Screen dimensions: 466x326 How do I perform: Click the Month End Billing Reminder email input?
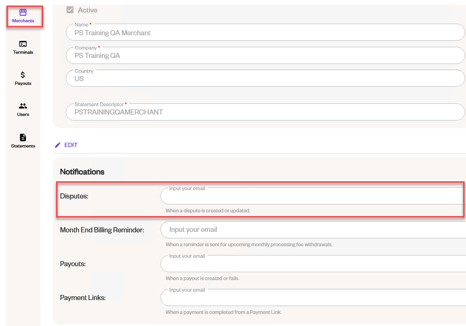coord(313,230)
